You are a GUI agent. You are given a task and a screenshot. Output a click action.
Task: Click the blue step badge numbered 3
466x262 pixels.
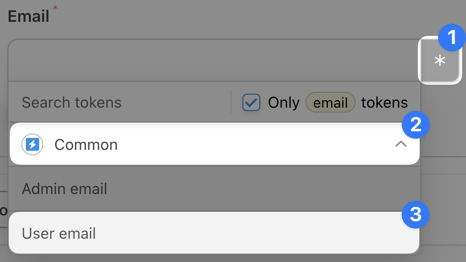[x=415, y=215]
